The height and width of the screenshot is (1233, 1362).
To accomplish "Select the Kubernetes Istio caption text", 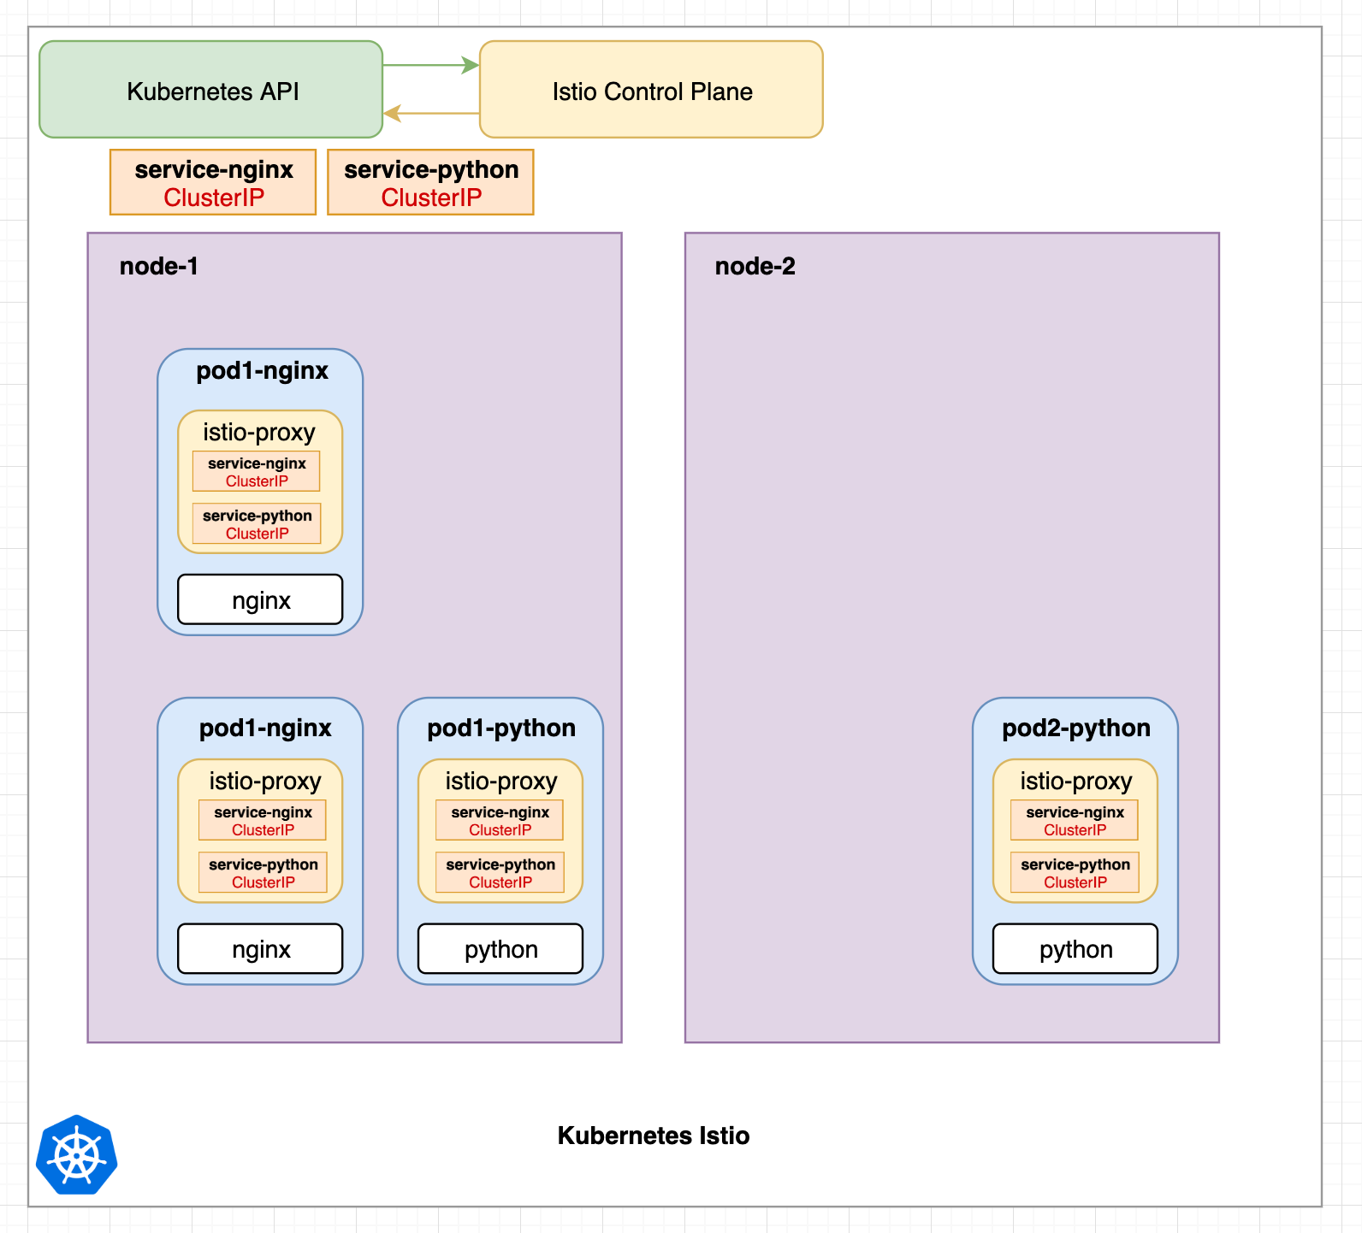I will (653, 1136).
